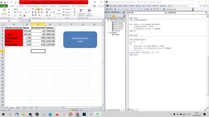
Task: Switch to the Разработчик ribbon tab
Action: coord(82,6)
